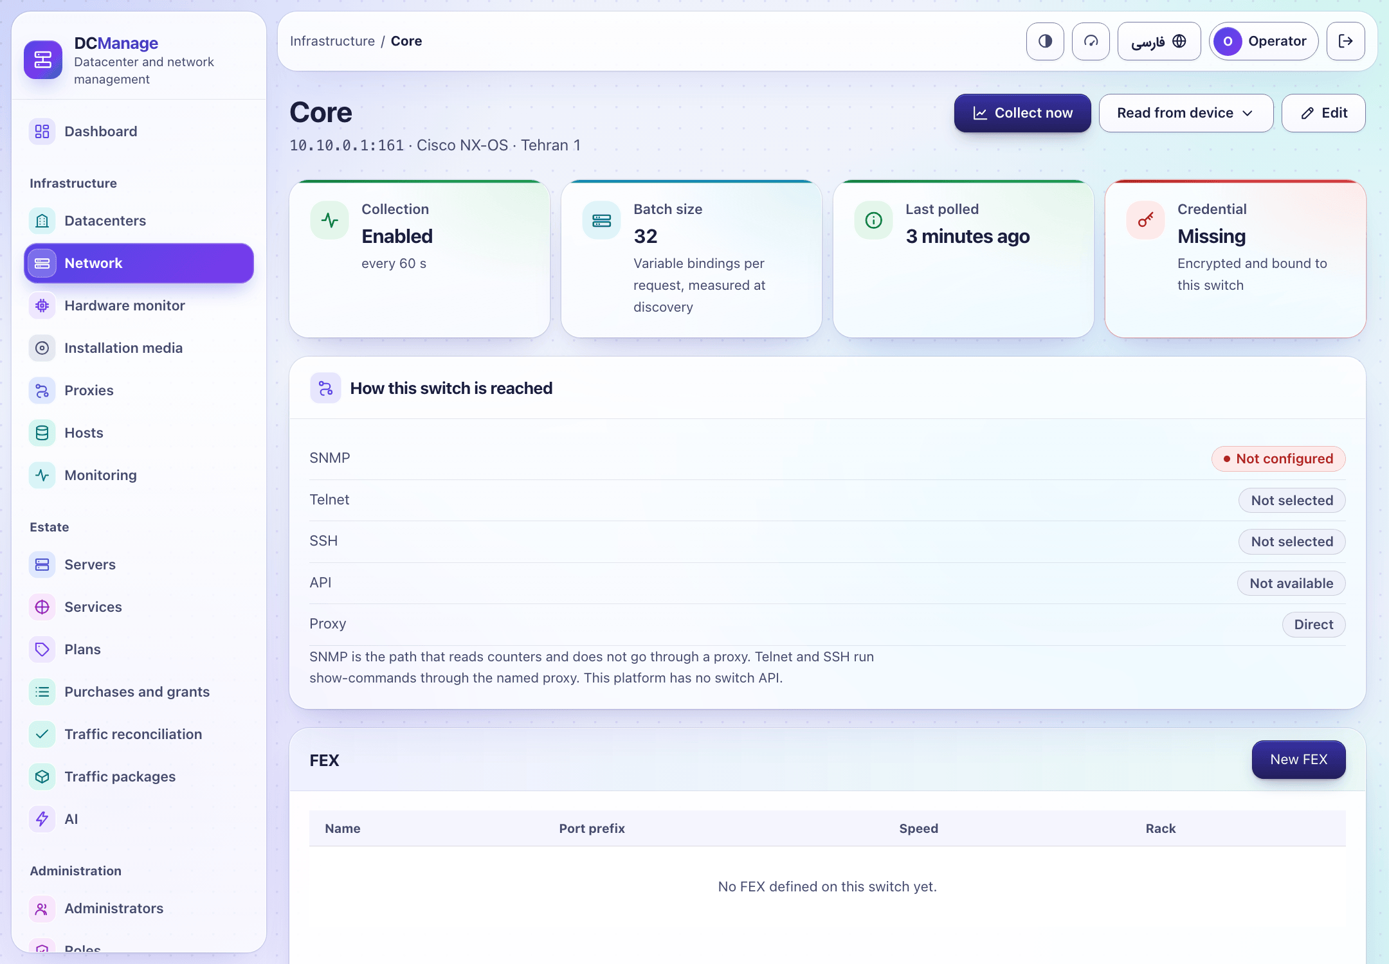The height and width of the screenshot is (964, 1389).
Task: Open Installation media disc icon
Action: (42, 348)
